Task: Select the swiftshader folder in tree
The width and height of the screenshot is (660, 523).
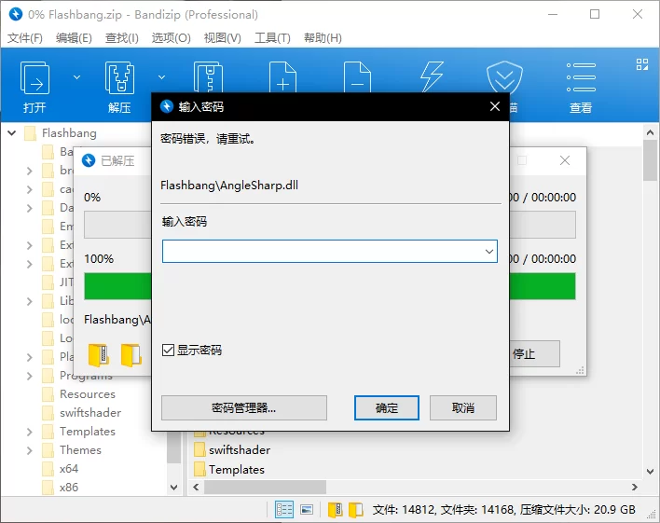Action: pos(90,413)
